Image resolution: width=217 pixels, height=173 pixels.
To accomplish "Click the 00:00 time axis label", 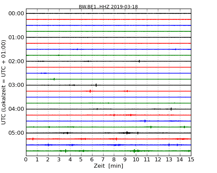I will coord(16,14).
